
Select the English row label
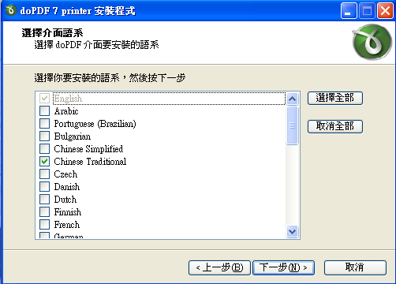68,99
